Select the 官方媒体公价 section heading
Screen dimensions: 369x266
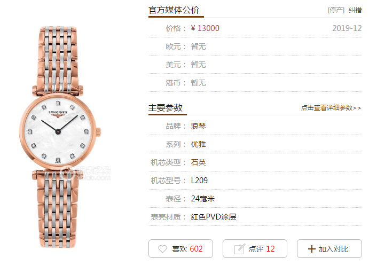[x=174, y=10]
